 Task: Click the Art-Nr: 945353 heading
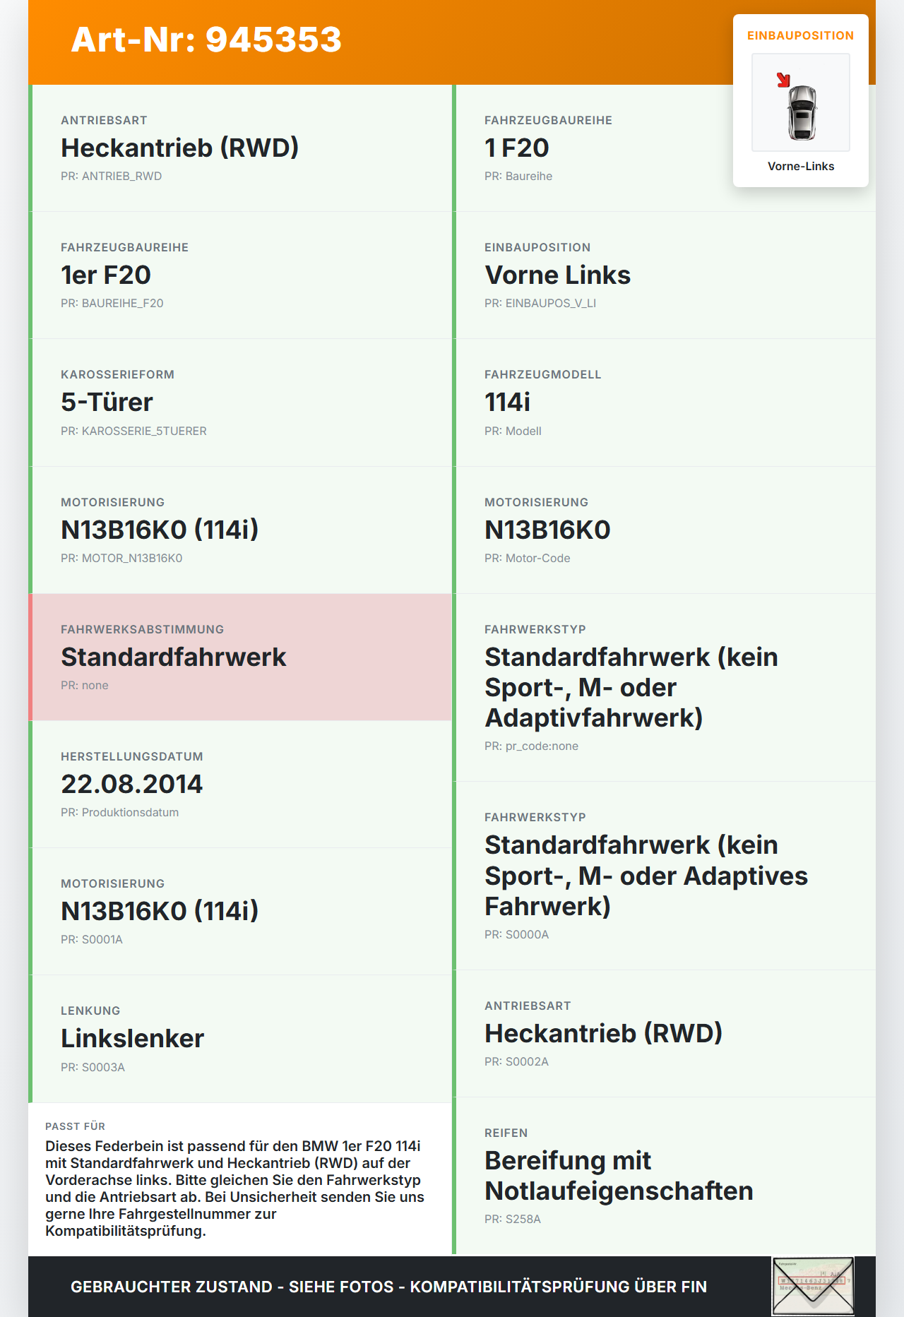206,40
